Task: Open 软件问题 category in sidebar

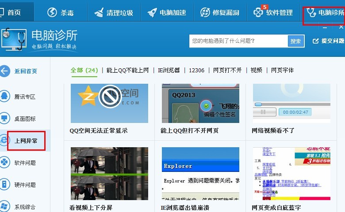Action: (x=25, y=163)
